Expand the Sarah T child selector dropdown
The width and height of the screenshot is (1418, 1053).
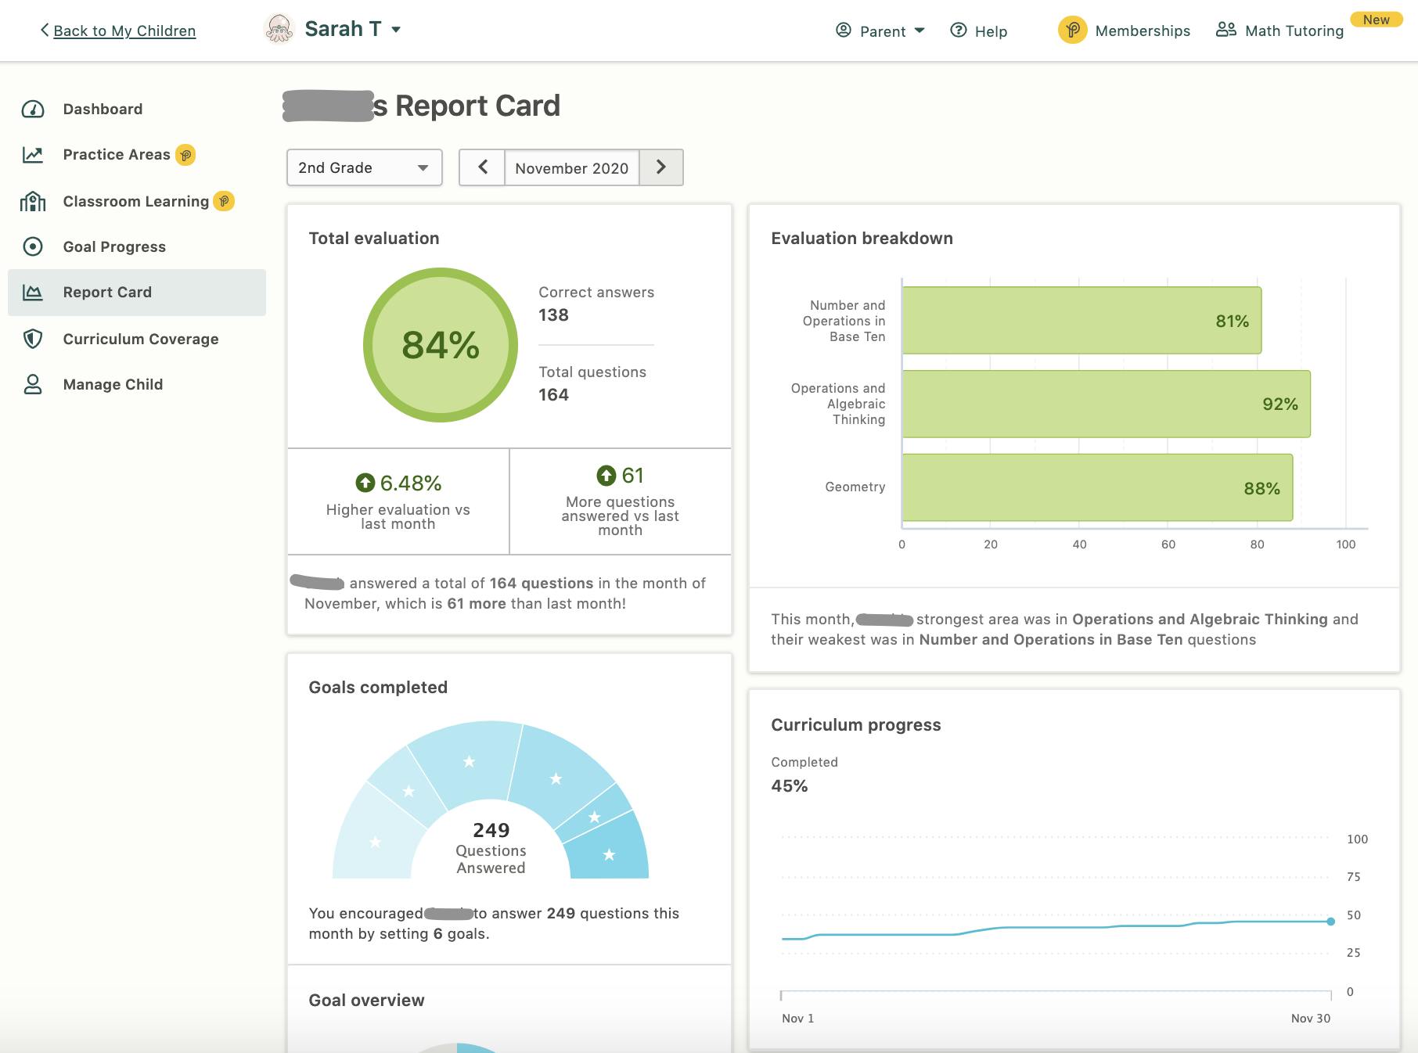396,30
